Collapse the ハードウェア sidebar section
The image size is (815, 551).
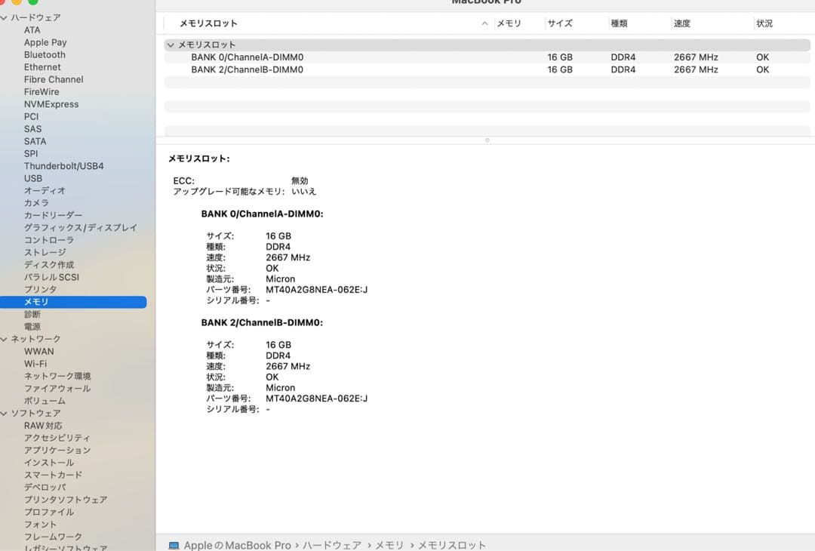pyautogui.click(x=5, y=17)
